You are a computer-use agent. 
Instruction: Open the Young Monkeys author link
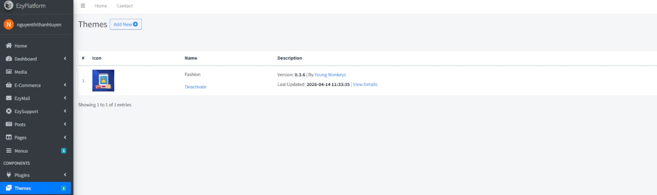330,75
